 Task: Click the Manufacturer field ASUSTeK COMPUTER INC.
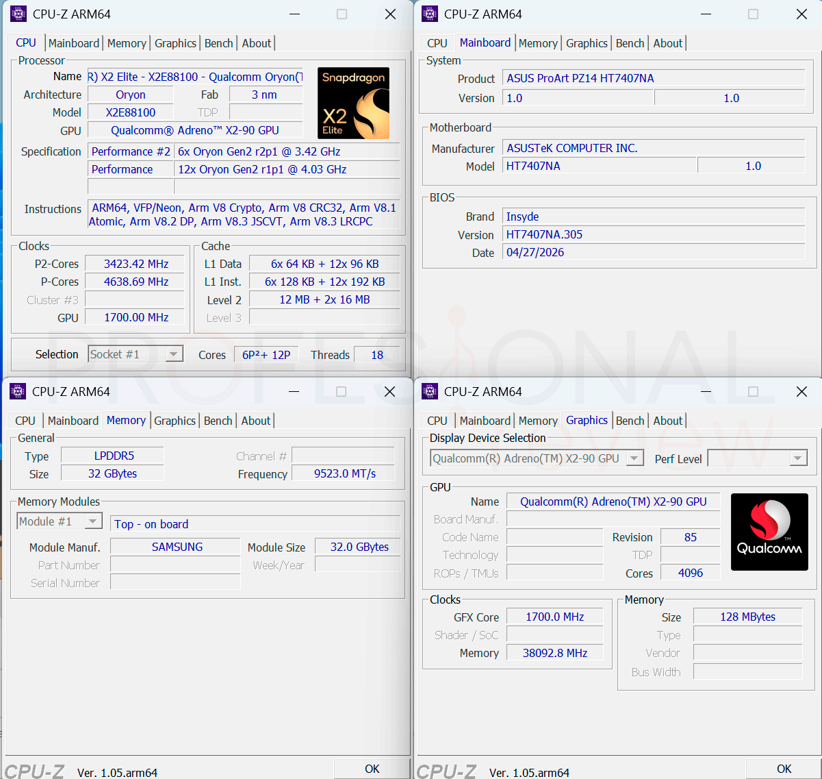[654, 148]
